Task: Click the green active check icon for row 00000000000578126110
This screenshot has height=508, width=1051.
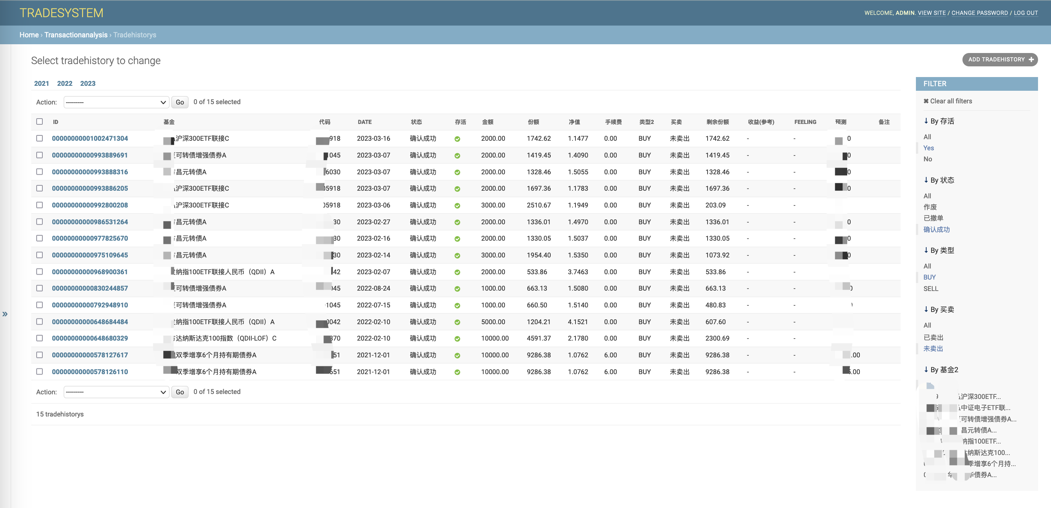Action: coord(457,372)
